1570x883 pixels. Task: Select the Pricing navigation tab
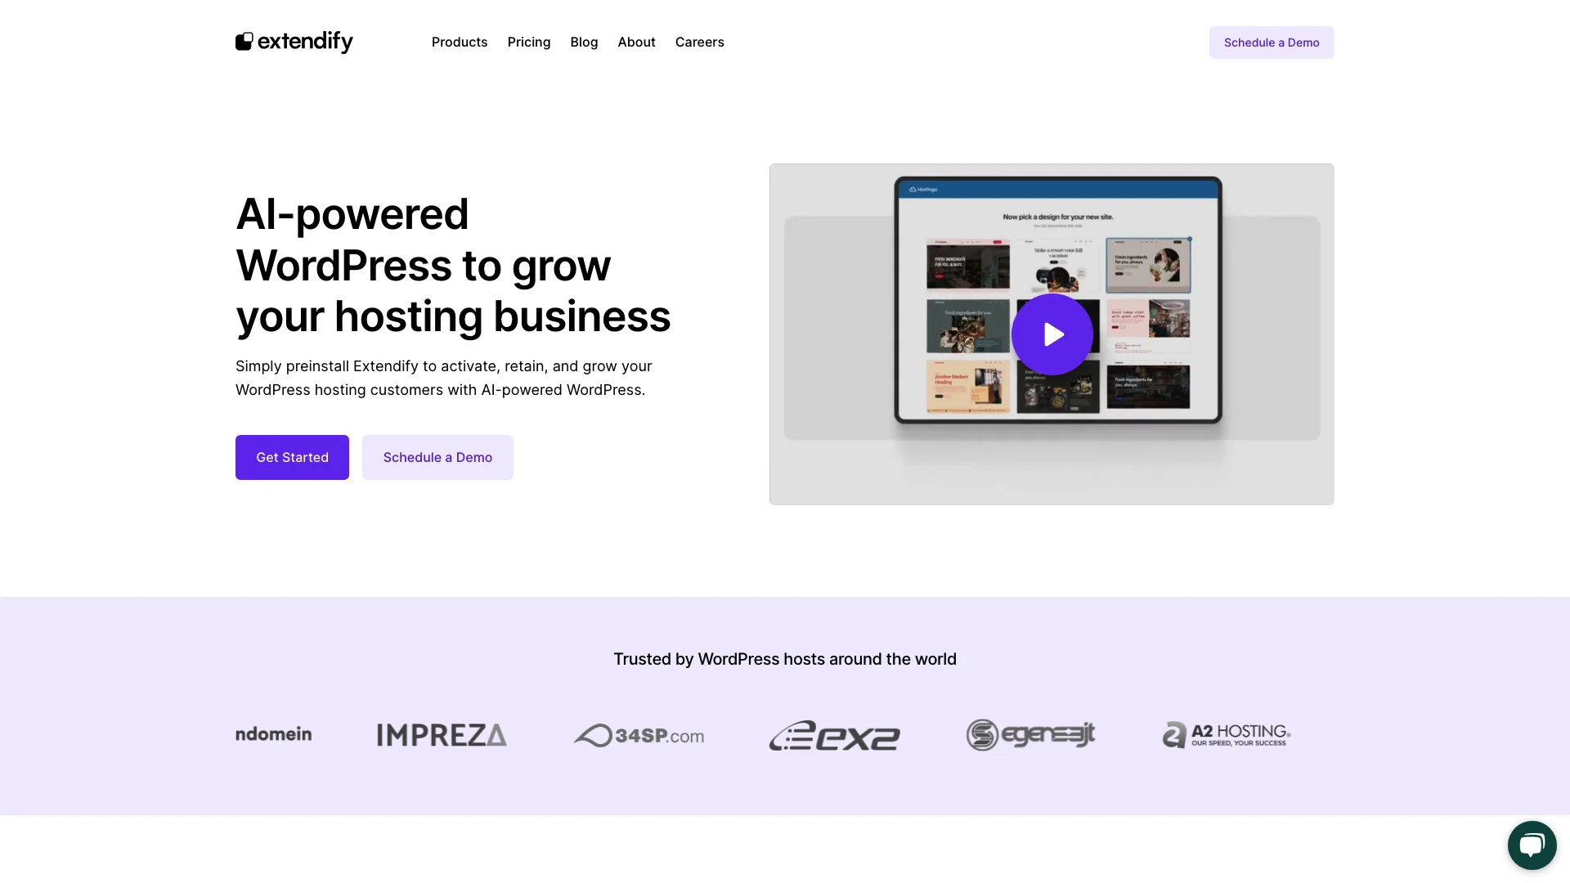point(528,42)
